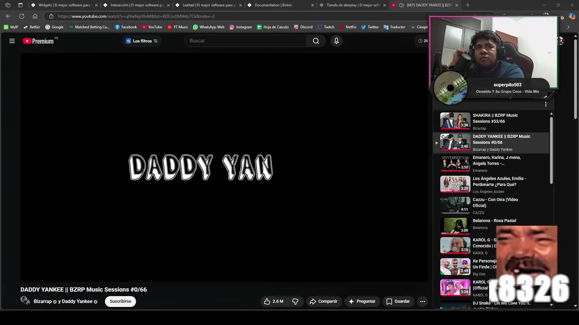
Task: Click the video player area
Action: point(224,167)
